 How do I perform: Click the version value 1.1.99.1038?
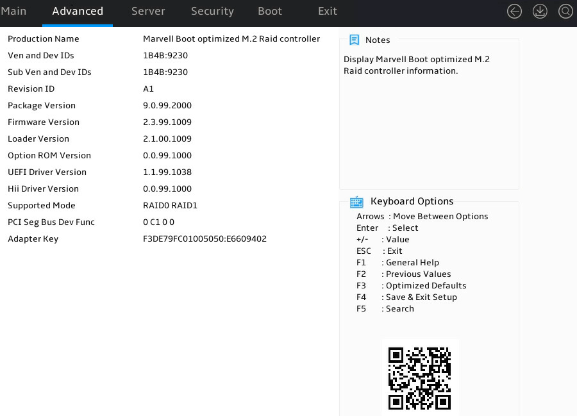(x=167, y=172)
